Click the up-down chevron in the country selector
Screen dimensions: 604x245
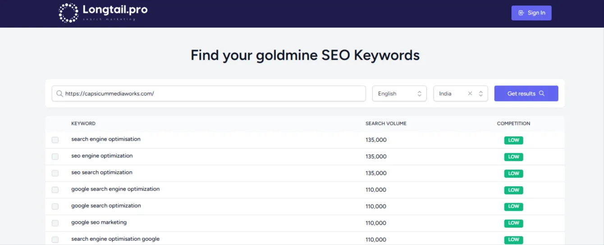click(480, 94)
